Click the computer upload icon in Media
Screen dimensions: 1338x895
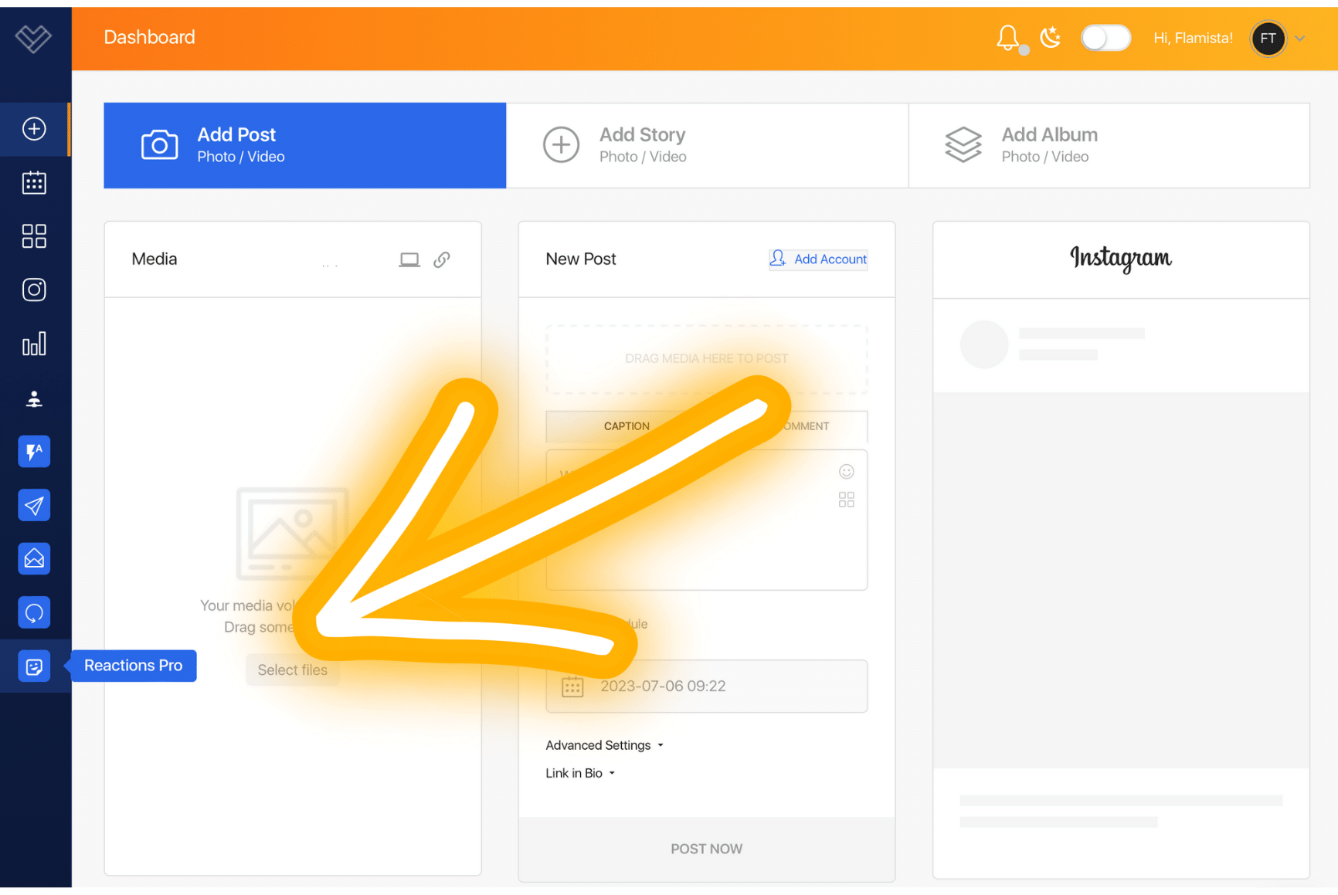pyautogui.click(x=409, y=259)
